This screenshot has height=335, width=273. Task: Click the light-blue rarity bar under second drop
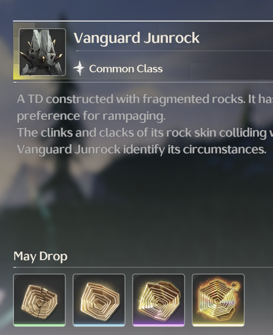(x=99, y=325)
